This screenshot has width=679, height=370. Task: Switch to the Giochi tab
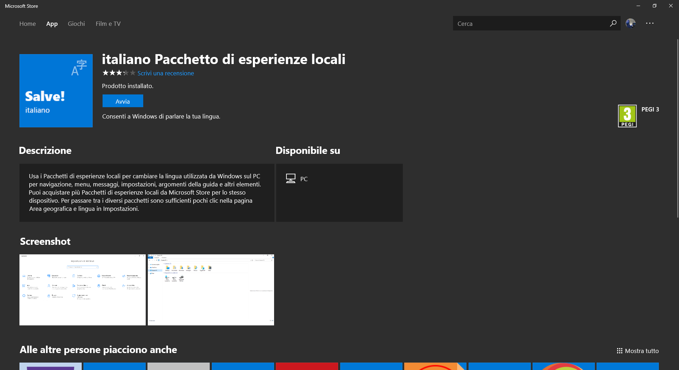pyautogui.click(x=76, y=24)
